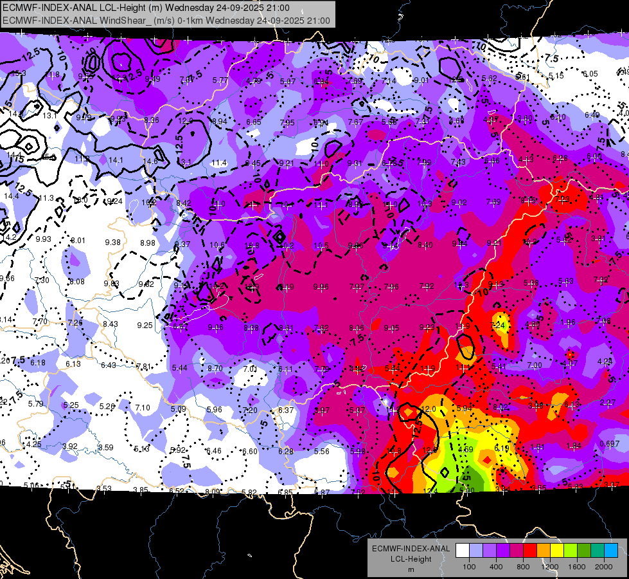Click the magenta legend swatch
This screenshot has height=579, width=629.
pyautogui.click(x=517, y=551)
